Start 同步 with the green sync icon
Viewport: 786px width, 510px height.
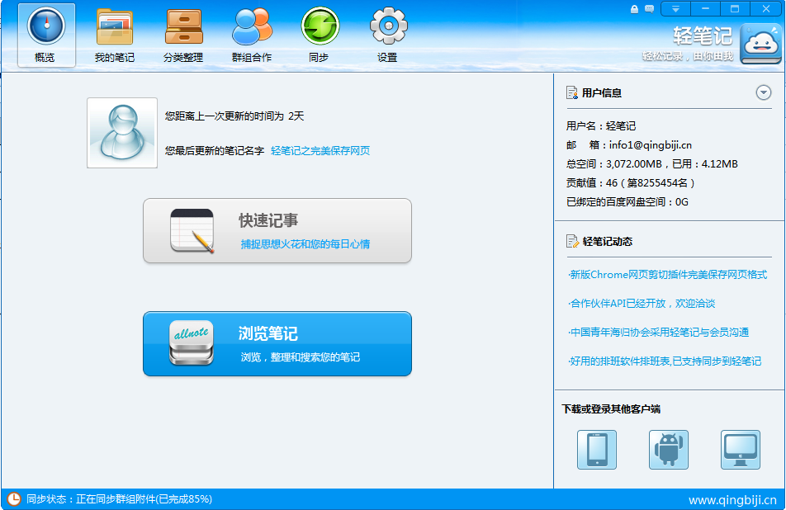click(x=320, y=26)
